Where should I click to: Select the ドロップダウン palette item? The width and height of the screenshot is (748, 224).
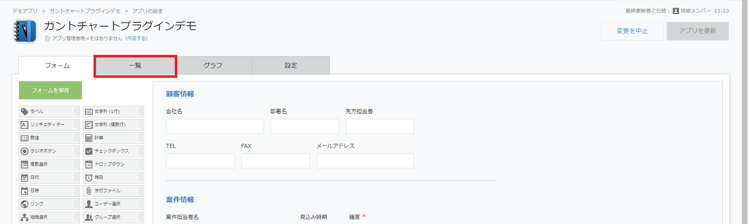tap(111, 164)
